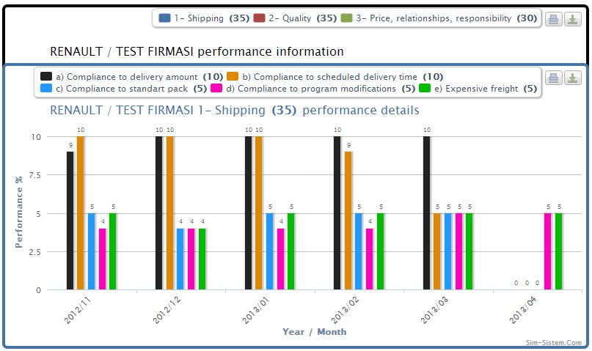This screenshot has height=351, width=592.
Task: Click the green bar for 2013/03
Action: 469,251
